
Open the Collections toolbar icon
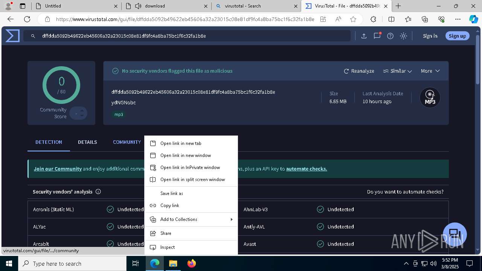click(x=425, y=19)
